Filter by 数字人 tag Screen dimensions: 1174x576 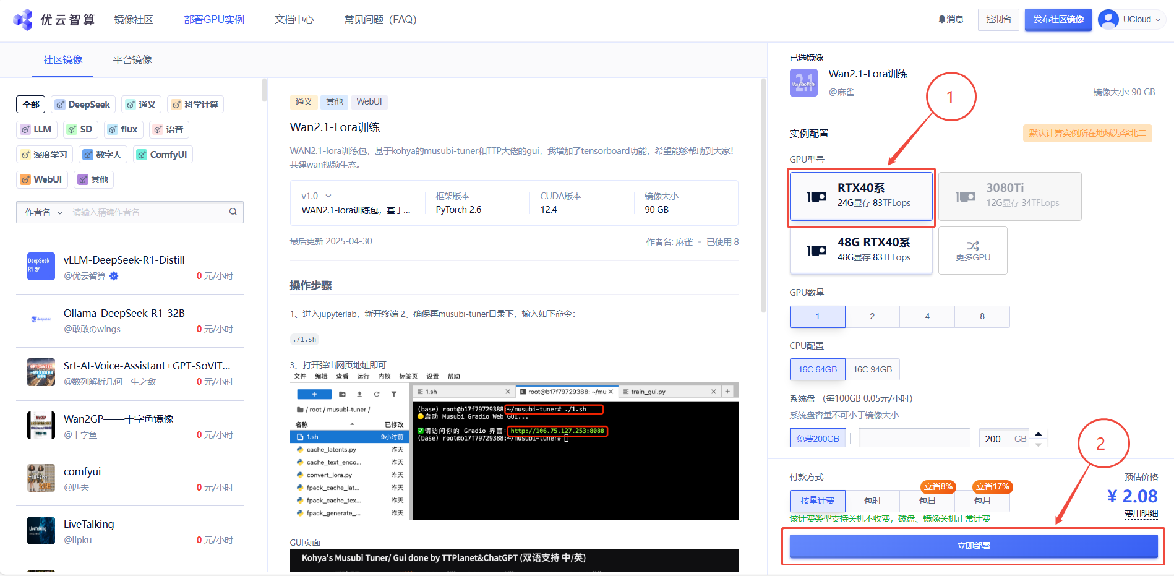103,155
